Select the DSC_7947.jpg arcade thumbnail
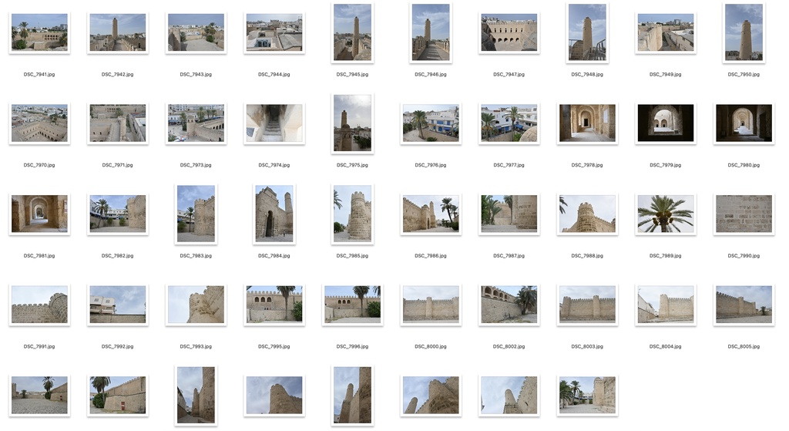 point(509,32)
